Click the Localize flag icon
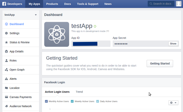 pos(6,88)
